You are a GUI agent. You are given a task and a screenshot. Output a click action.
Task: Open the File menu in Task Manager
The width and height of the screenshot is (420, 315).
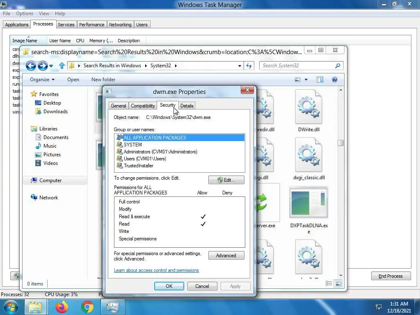[7, 14]
